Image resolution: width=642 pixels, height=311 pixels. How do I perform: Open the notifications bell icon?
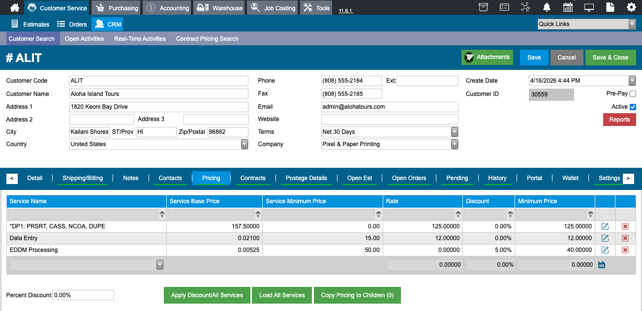pyautogui.click(x=547, y=7)
